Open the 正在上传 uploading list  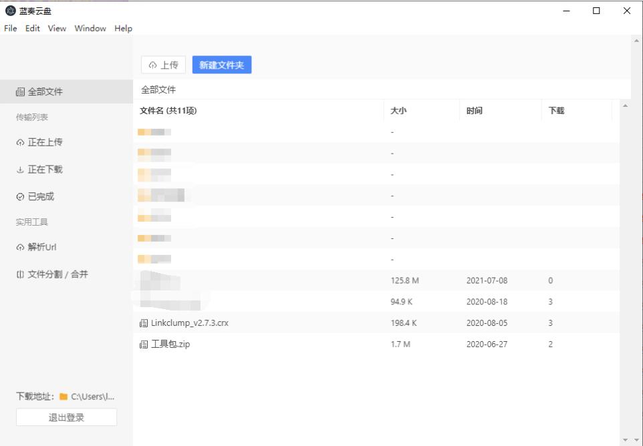coord(44,142)
